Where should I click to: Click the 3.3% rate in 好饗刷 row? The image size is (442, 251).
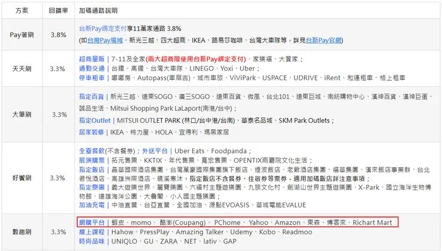coord(57,178)
